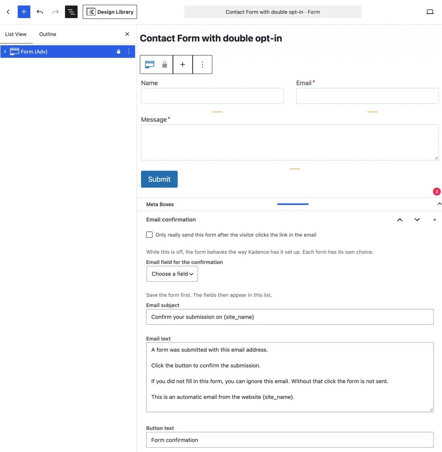Switch to the Outline tab
The width and height of the screenshot is (442, 452).
coord(48,34)
